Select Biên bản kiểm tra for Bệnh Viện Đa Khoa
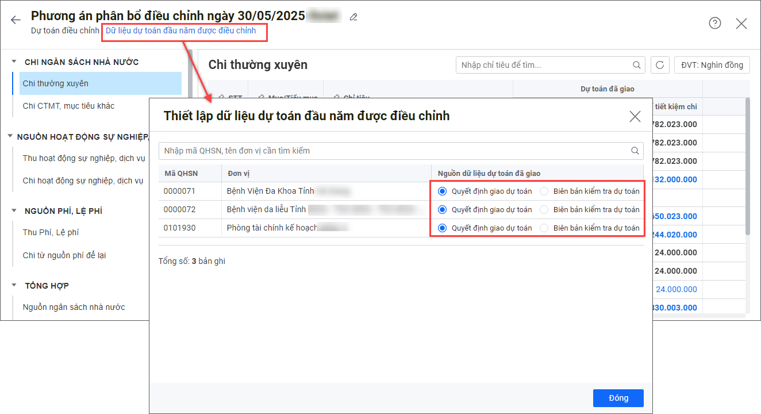 pyautogui.click(x=544, y=191)
